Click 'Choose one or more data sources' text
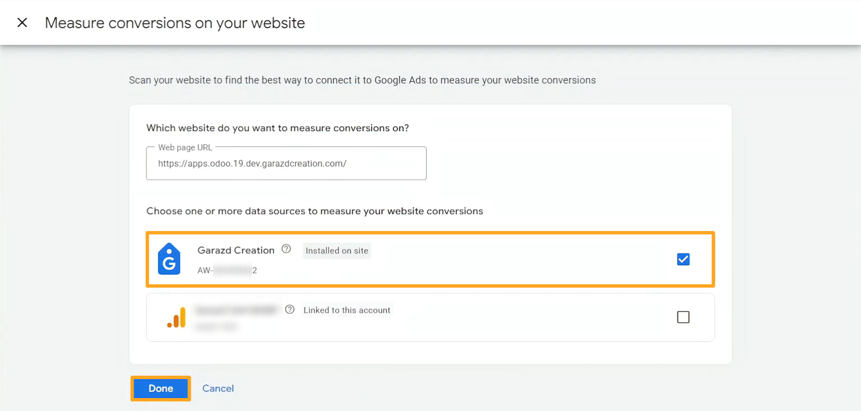Screen dimensions: 861x411 [314, 211]
